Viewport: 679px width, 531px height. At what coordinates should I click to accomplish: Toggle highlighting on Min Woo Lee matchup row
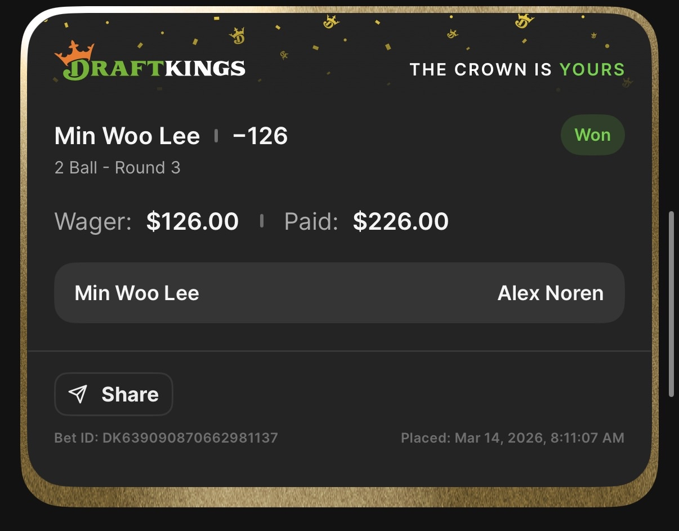(339, 293)
